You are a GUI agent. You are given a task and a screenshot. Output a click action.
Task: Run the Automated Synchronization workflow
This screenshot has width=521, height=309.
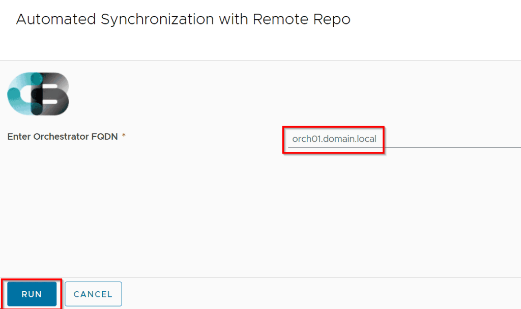coord(32,294)
